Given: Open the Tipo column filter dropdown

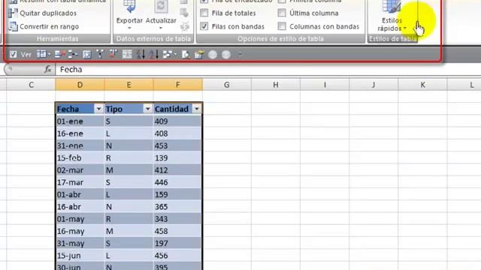Looking at the screenshot, I should pyautogui.click(x=147, y=109).
